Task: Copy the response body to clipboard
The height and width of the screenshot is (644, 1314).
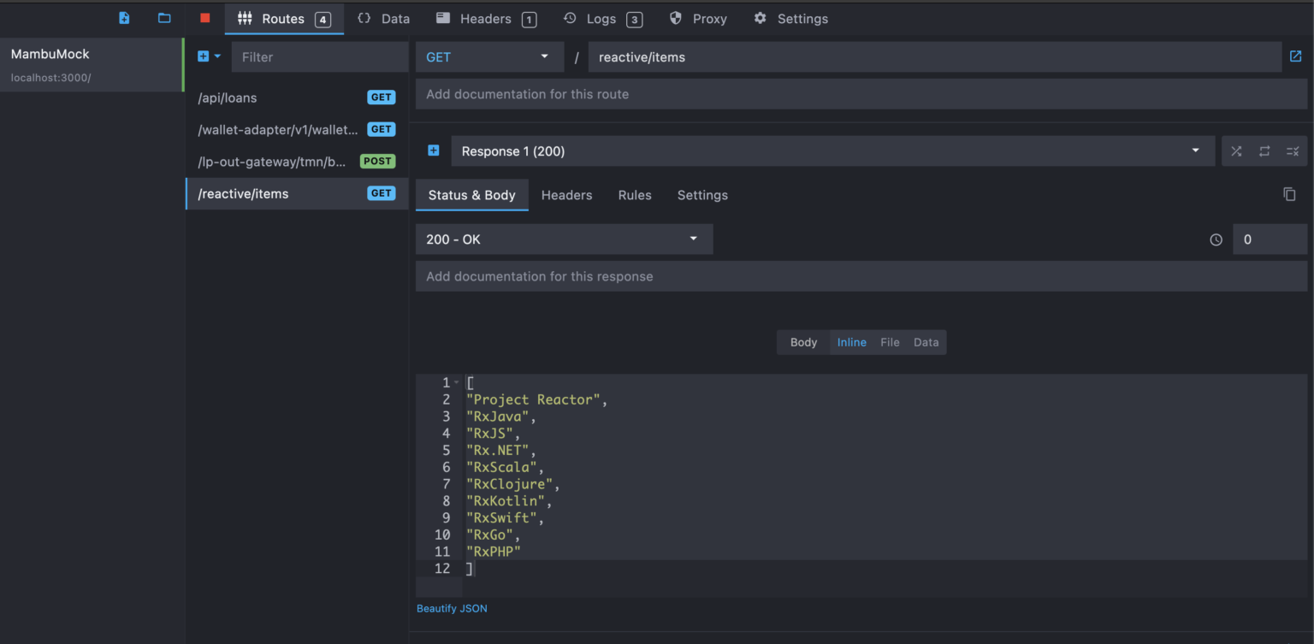Action: [1290, 194]
